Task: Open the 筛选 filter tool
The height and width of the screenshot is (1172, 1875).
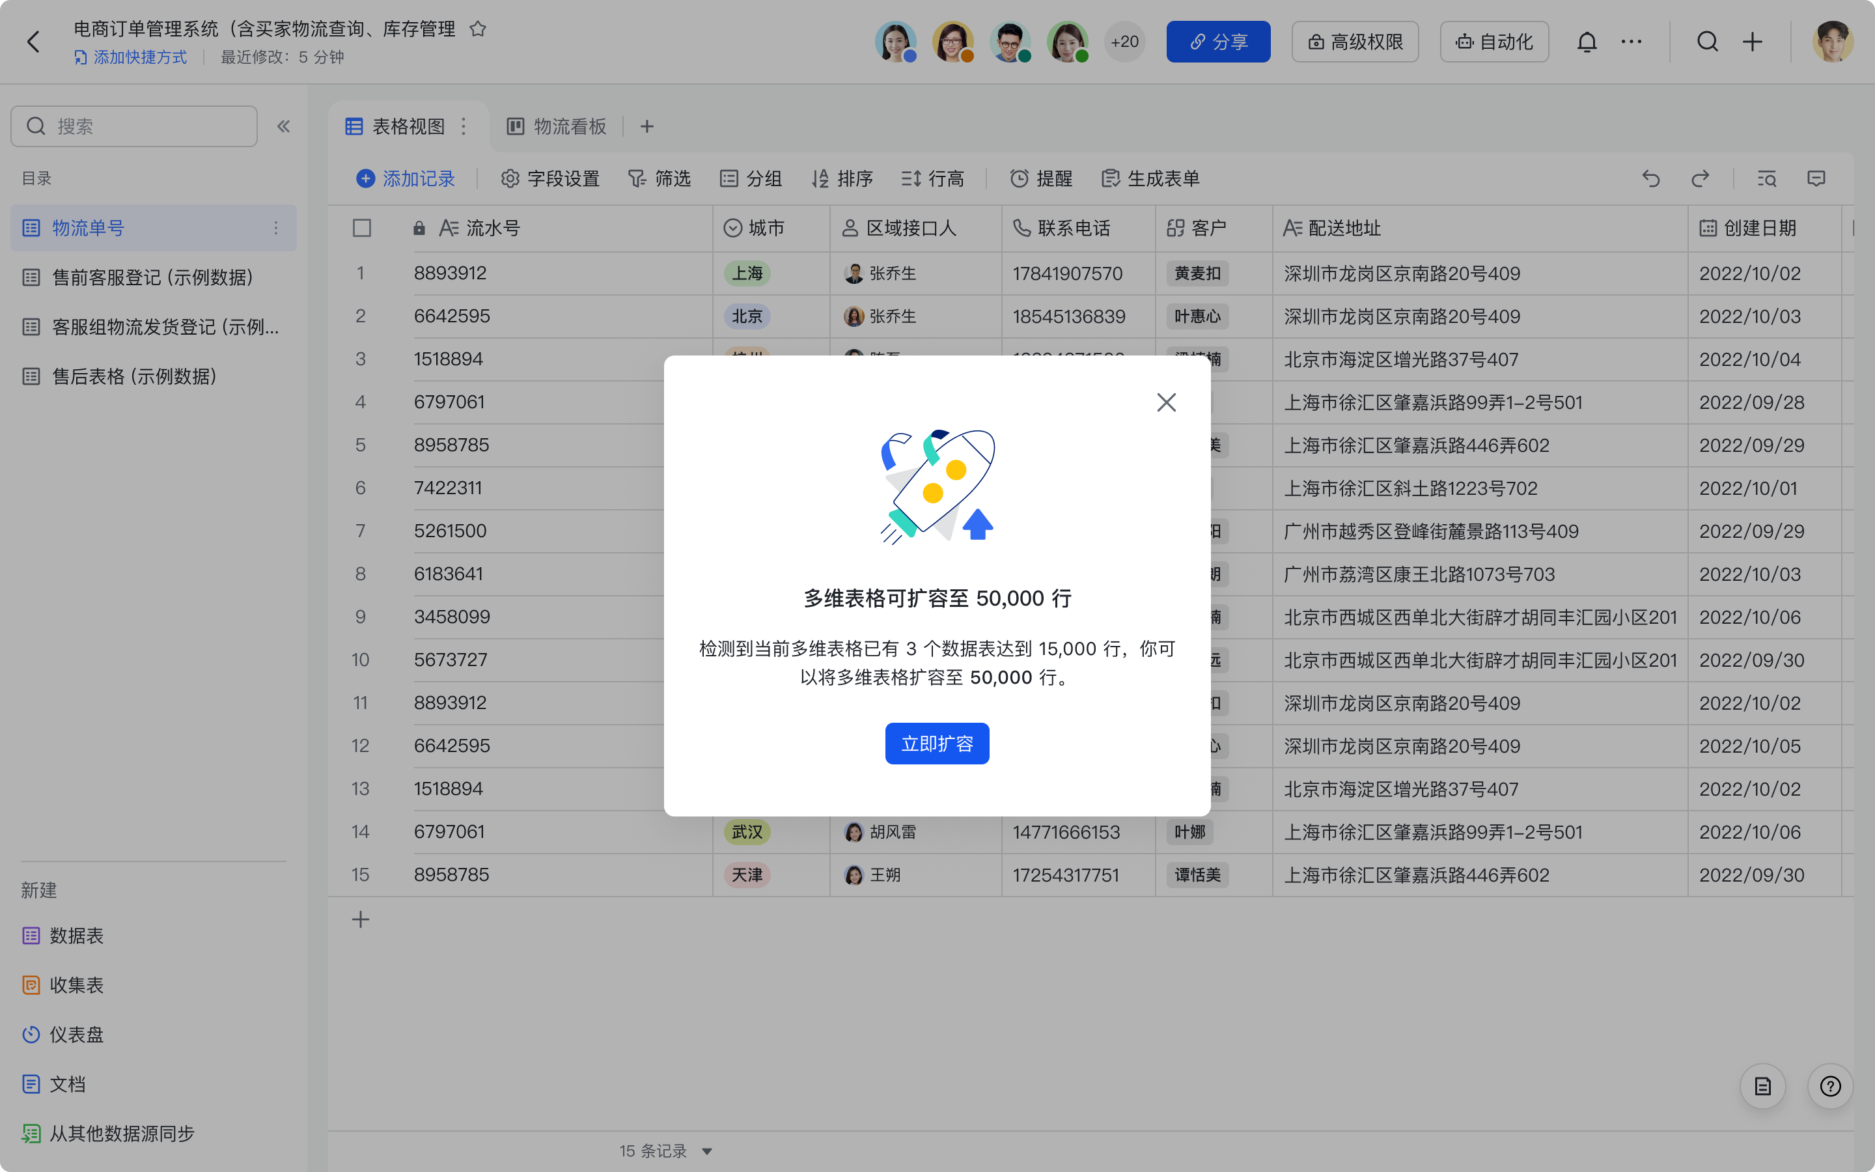Action: point(660,179)
